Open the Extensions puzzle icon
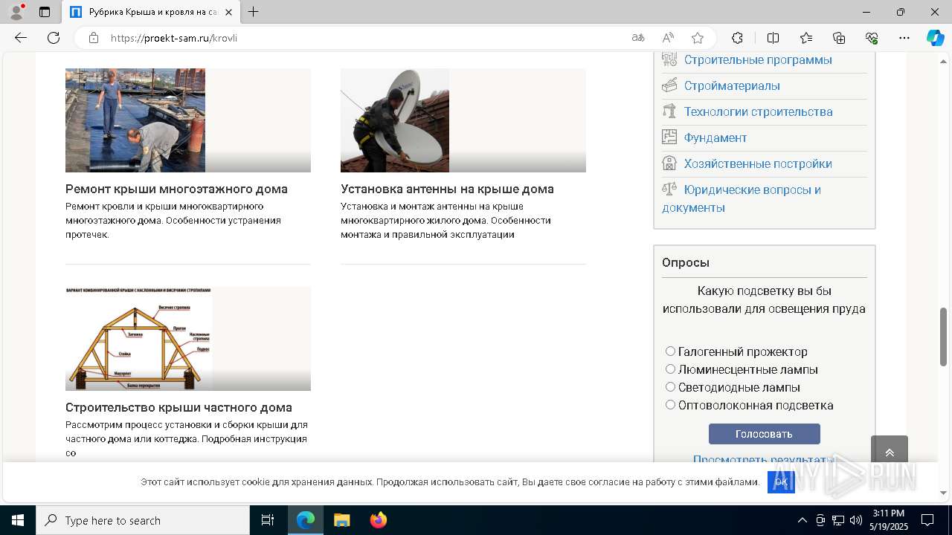The image size is (952, 535). click(737, 38)
